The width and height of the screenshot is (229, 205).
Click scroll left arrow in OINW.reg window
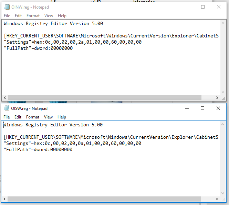point(5,98)
